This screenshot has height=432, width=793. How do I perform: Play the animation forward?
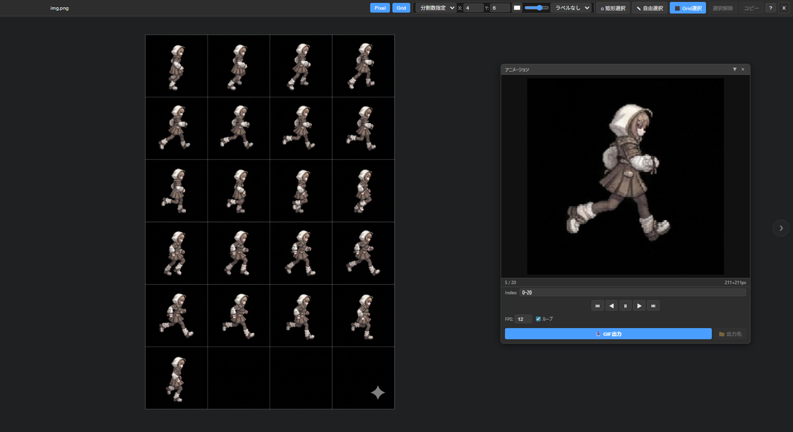coord(639,306)
